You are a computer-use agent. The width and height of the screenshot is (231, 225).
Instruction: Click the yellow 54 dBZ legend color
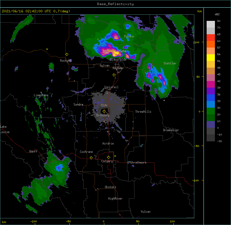tap(211, 57)
